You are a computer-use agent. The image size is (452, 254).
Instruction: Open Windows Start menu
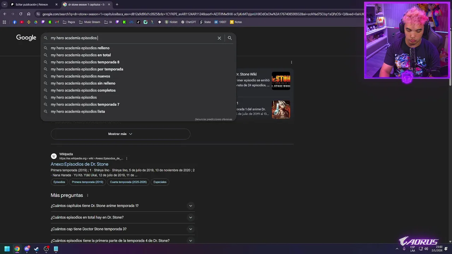point(7,249)
